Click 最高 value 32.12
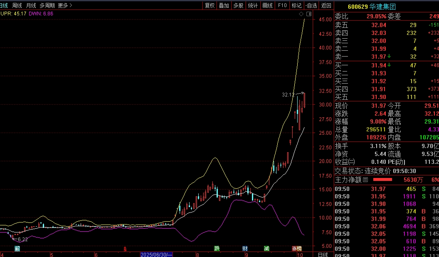This screenshot has width=439, height=257. click(432, 114)
